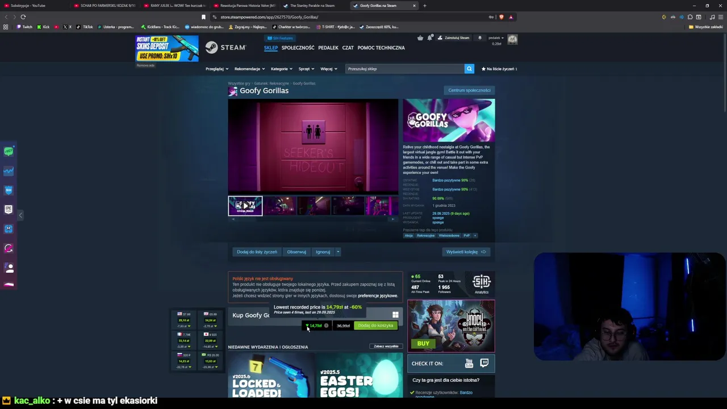727x409 pixels.
Task: Click green Dodaj do koszyka button
Action: tap(375, 325)
